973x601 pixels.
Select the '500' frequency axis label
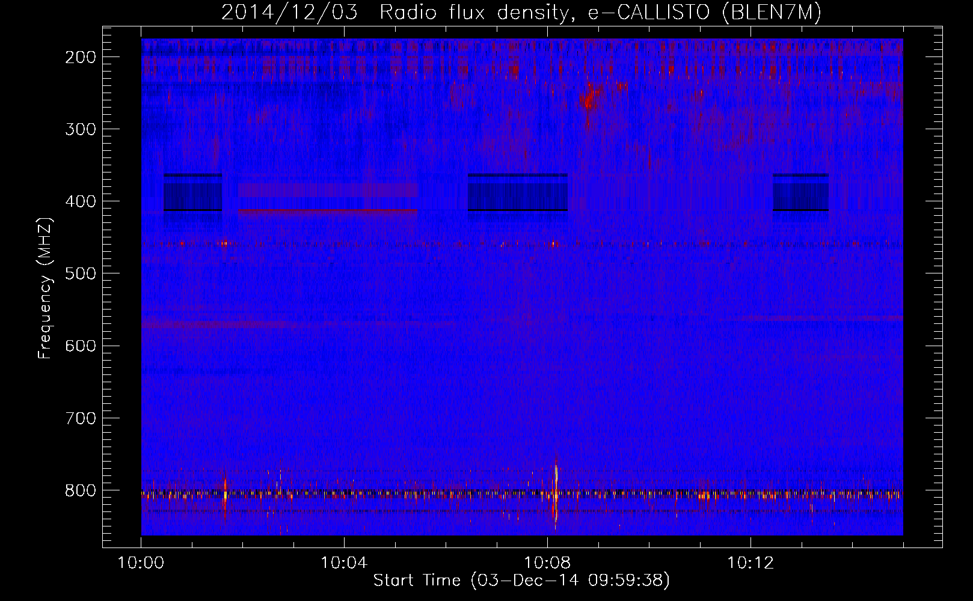[80, 274]
